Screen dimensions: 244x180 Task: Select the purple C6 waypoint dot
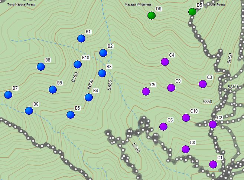163,127
